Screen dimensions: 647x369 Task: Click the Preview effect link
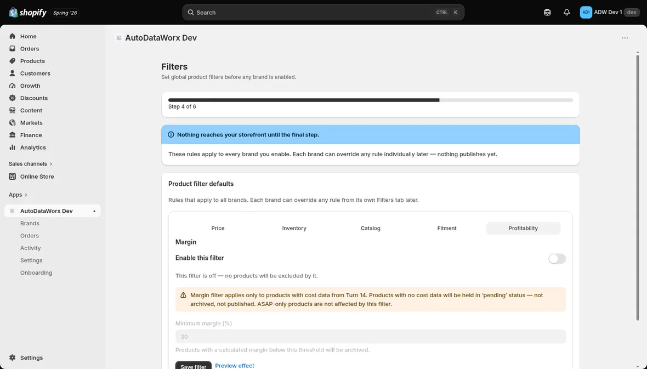point(234,366)
